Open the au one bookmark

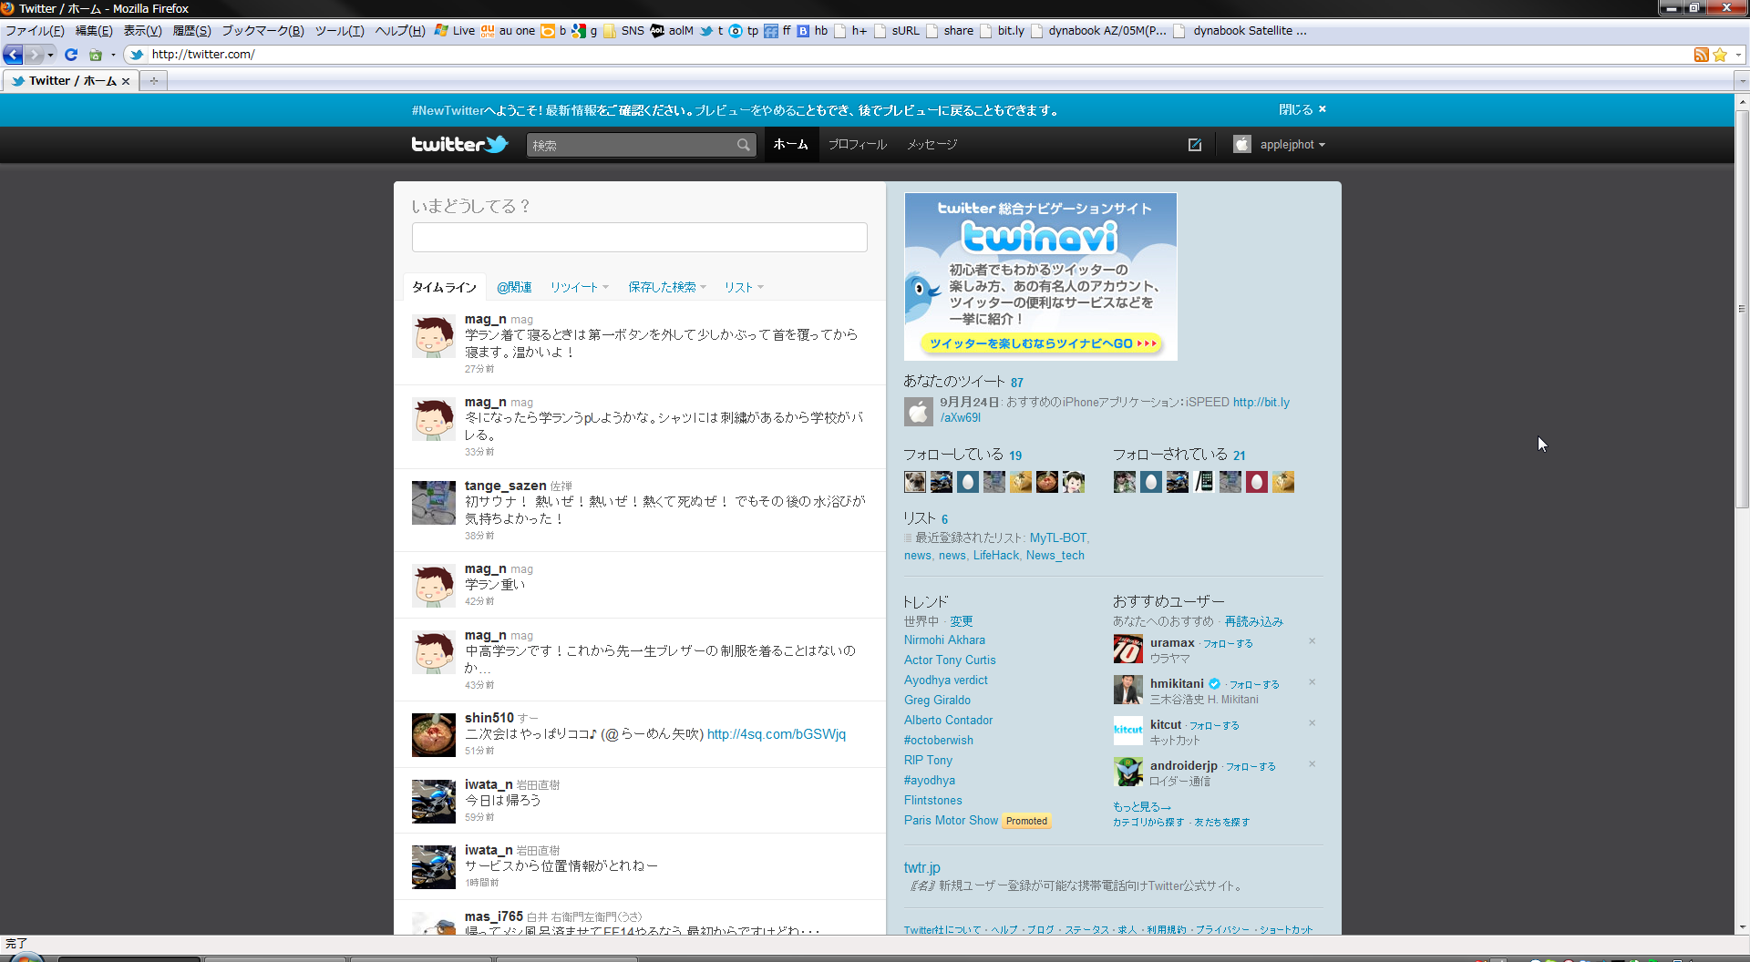508,30
